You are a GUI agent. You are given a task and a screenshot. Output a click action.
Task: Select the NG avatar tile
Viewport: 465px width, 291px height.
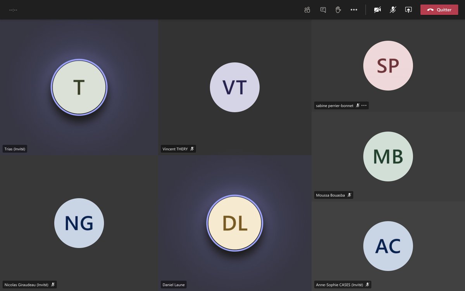[x=79, y=223]
